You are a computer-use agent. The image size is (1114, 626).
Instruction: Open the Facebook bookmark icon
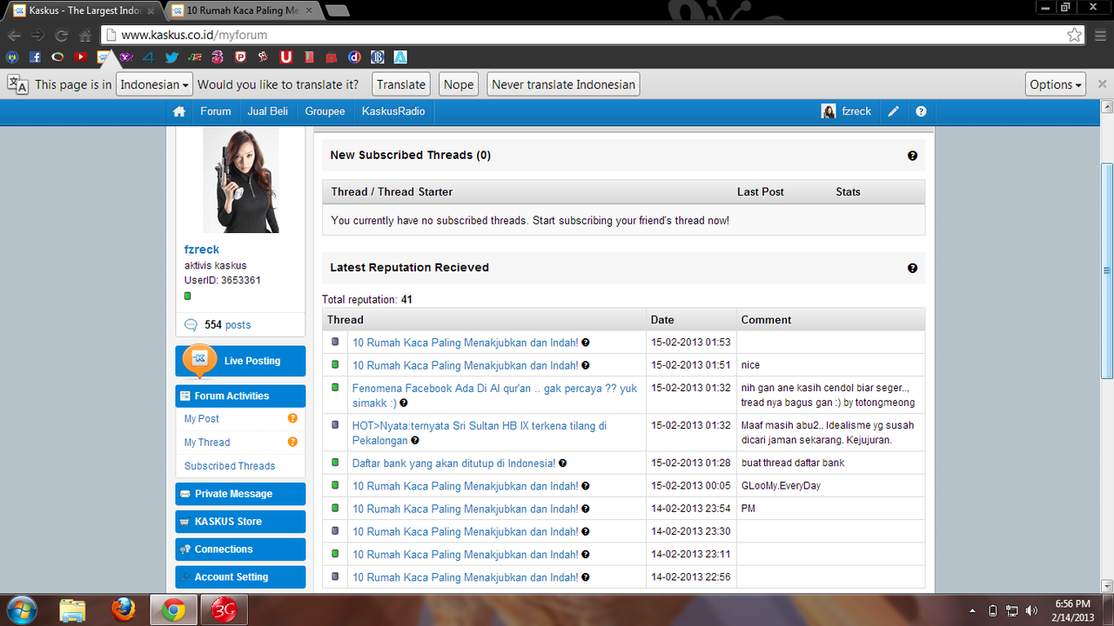point(35,57)
